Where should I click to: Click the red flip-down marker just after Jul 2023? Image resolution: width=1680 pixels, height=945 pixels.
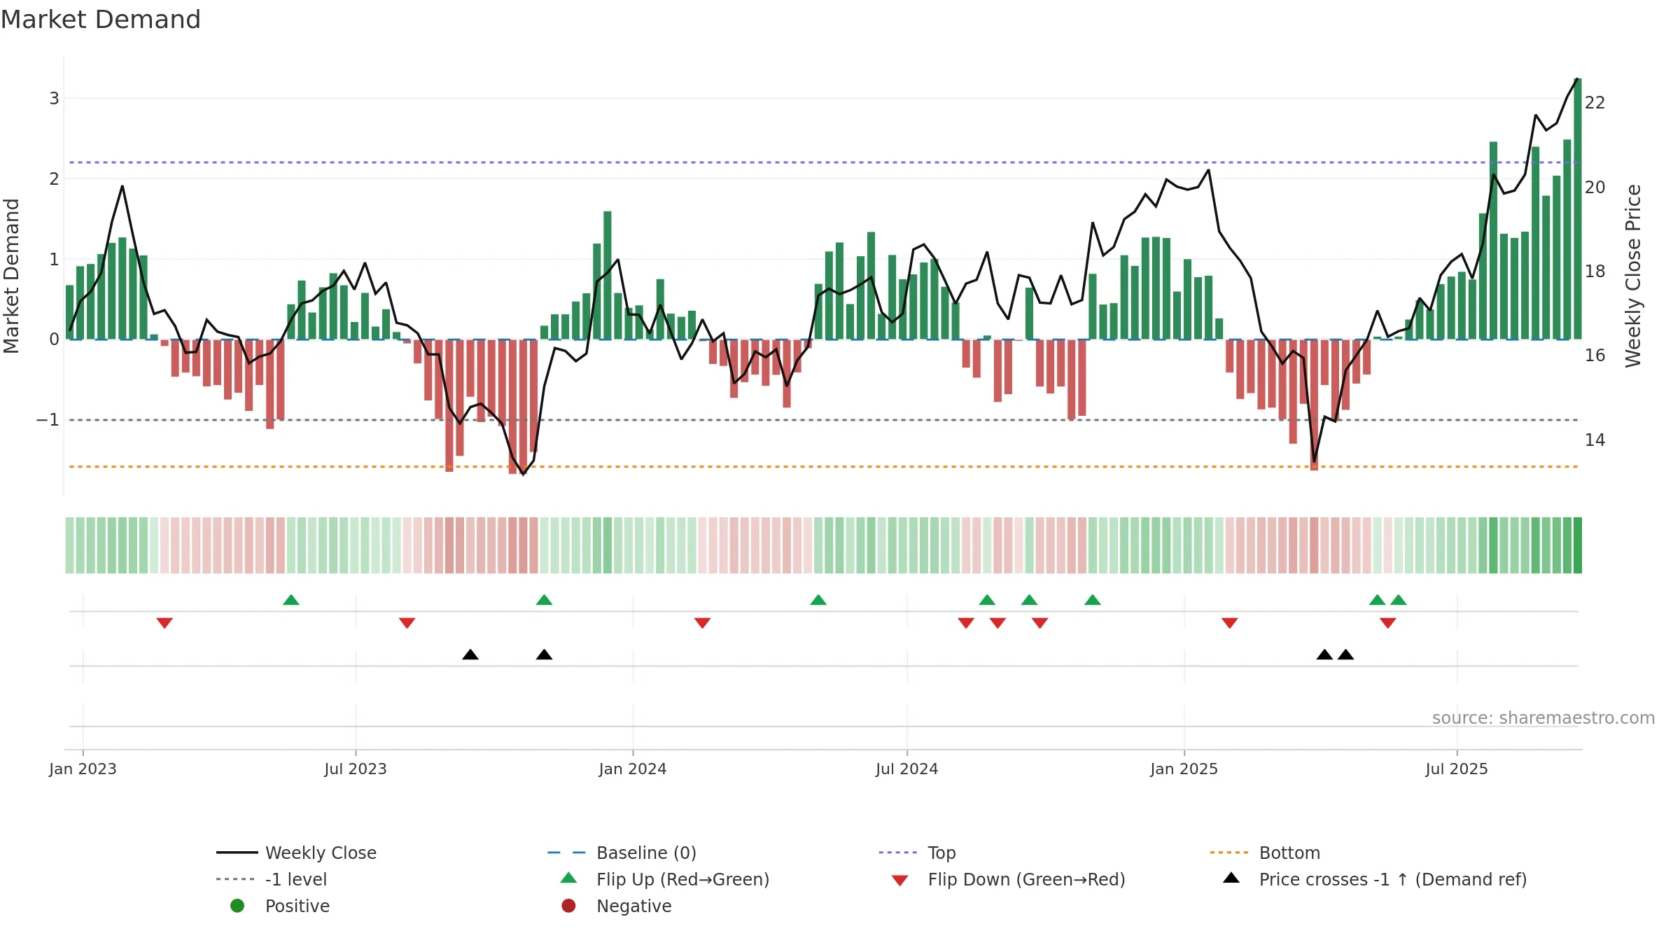[x=407, y=623]
